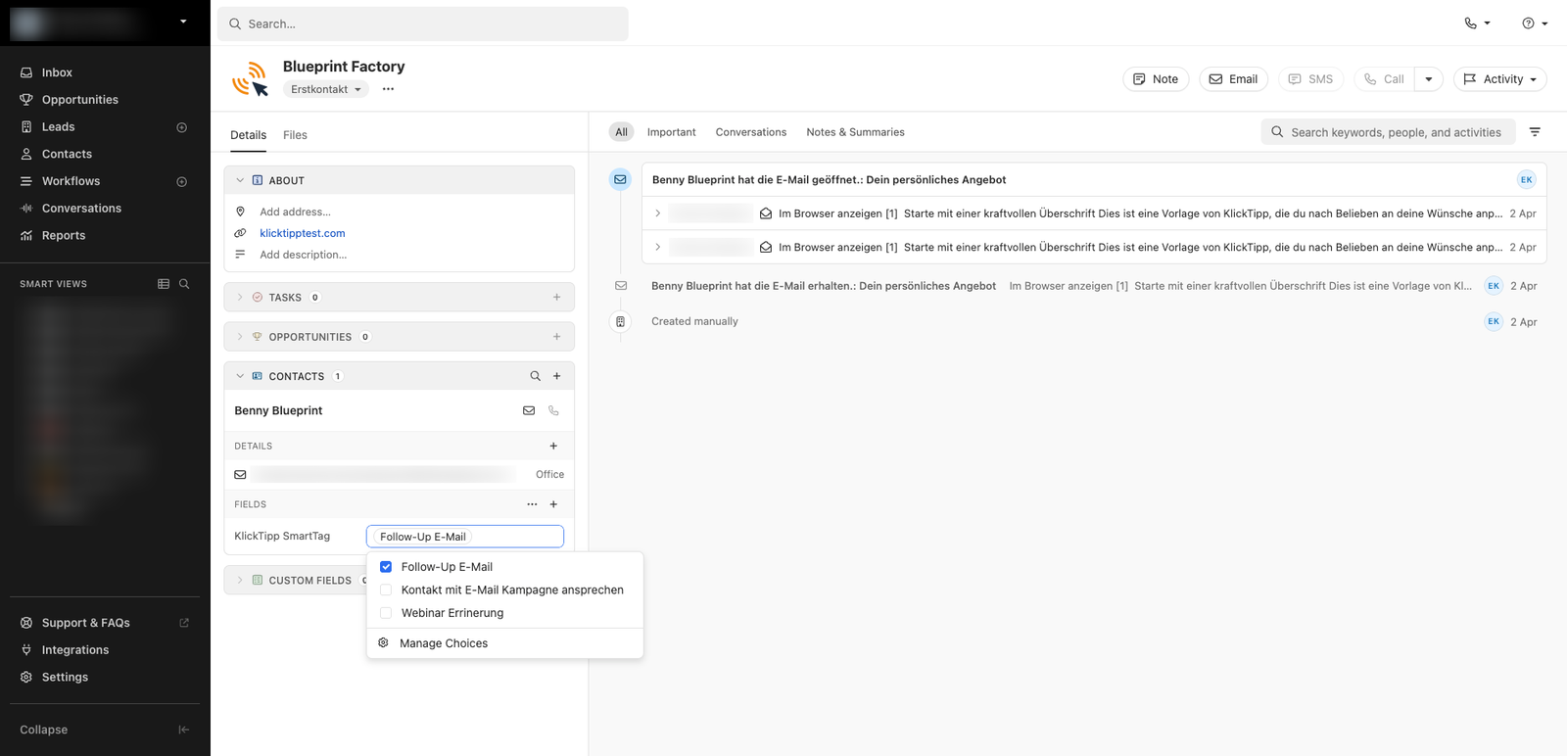This screenshot has height=756, width=1567.
Task: Open the Notes & Summaries tab
Action: coord(855,132)
